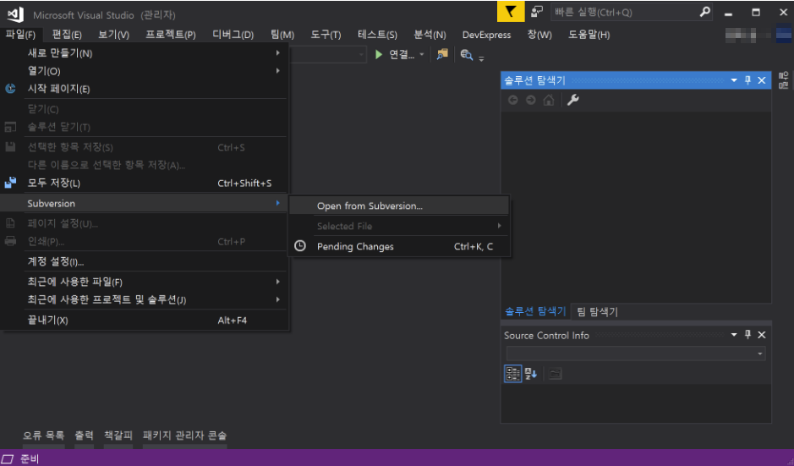This screenshot has width=794, height=466.
Task: Click the property pages icon in Source Control Info
Action: (x=556, y=375)
